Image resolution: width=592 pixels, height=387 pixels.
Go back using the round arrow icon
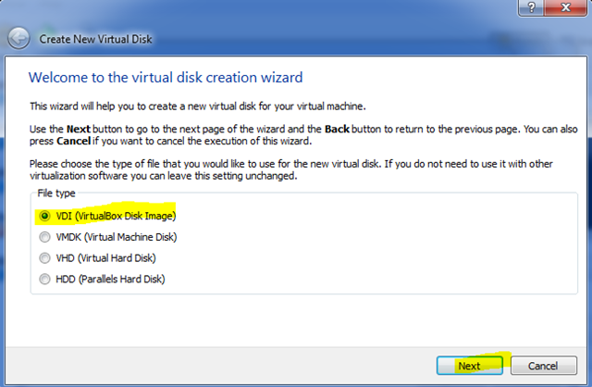coord(18,38)
